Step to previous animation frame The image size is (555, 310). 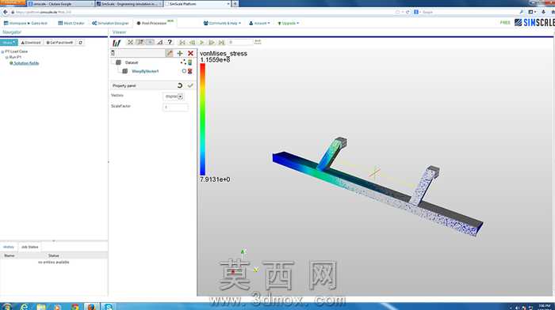pos(192,43)
